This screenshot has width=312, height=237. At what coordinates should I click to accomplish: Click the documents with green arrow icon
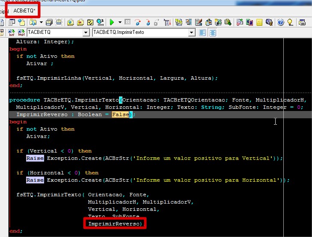[228, 22]
